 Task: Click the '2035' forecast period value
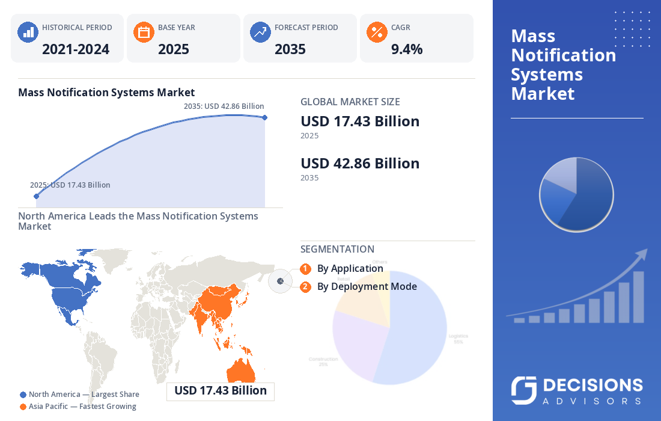[290, 49]
